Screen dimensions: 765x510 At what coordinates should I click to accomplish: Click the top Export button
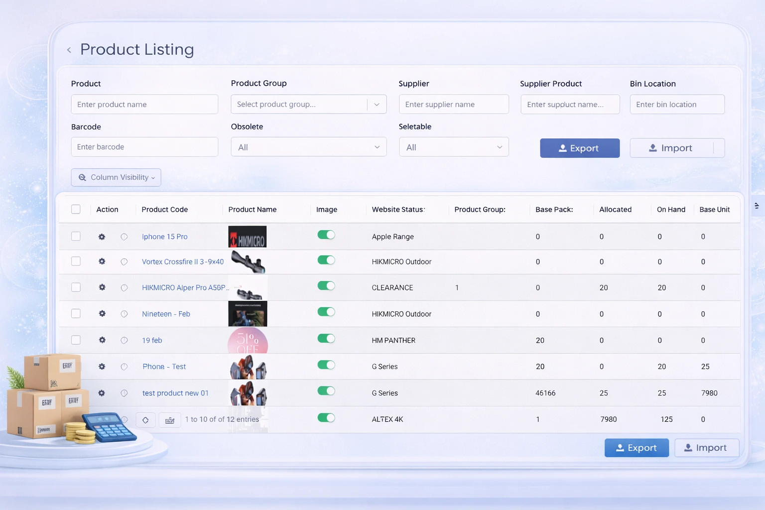579,148
